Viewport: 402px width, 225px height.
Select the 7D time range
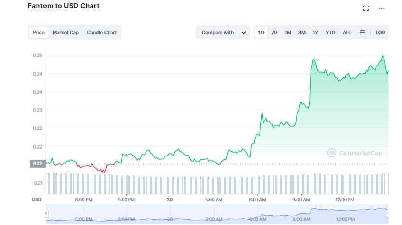274,33
